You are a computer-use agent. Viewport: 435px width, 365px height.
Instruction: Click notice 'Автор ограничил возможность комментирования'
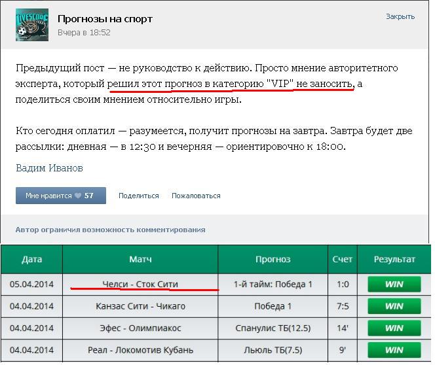(x=111, y=230)
